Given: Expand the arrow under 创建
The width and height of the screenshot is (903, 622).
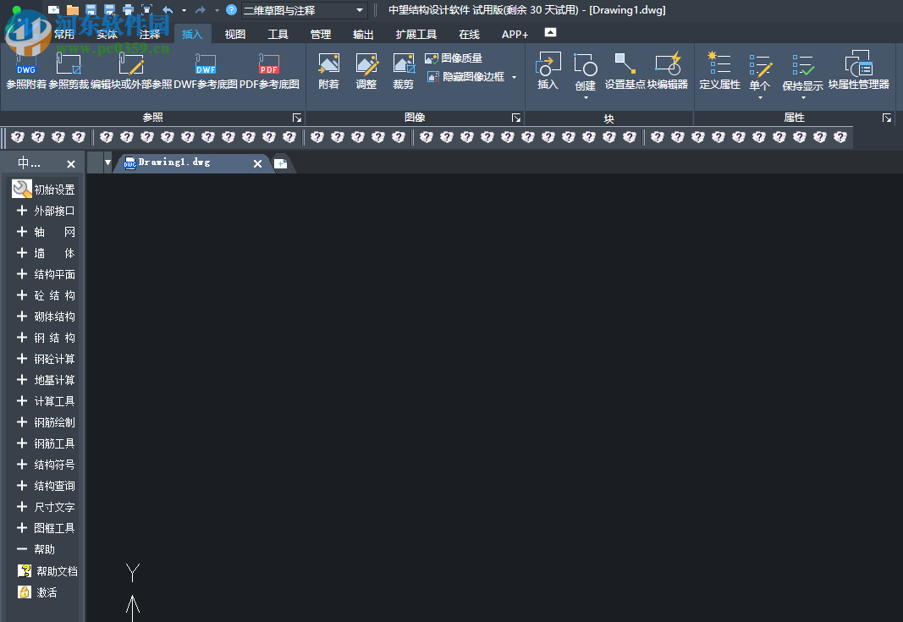Looking at the screenshot, I should (x=586, y=98).
